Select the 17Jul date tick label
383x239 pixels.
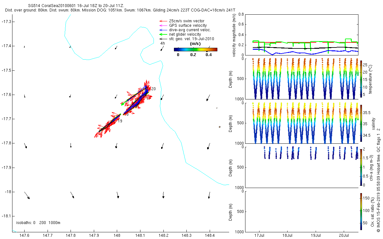tap(259, 236)
